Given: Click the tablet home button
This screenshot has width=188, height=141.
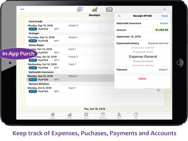Looking at the screenshot, I should coord(179,63).
